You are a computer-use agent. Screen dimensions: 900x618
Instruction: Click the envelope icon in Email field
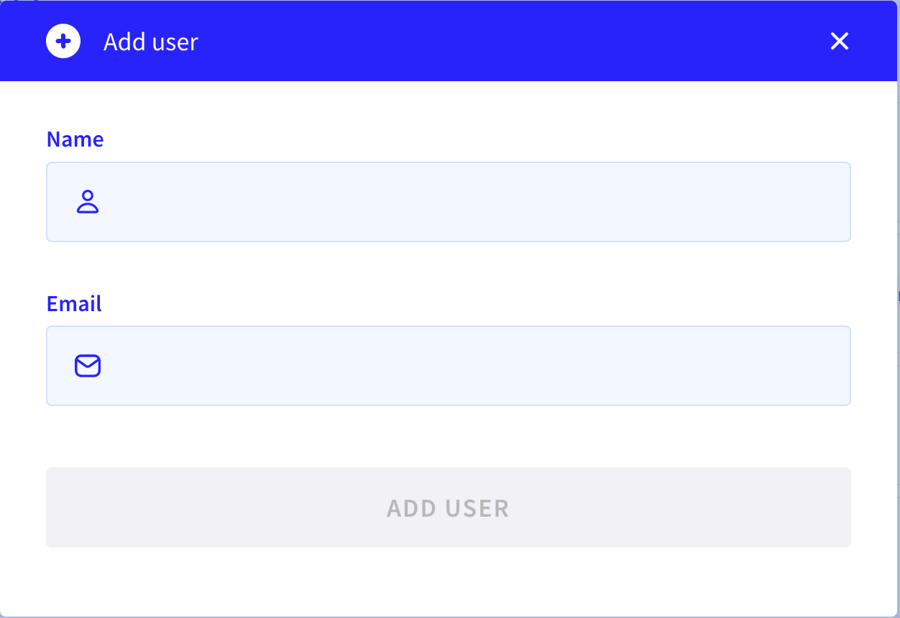click(x=88, y=366)
